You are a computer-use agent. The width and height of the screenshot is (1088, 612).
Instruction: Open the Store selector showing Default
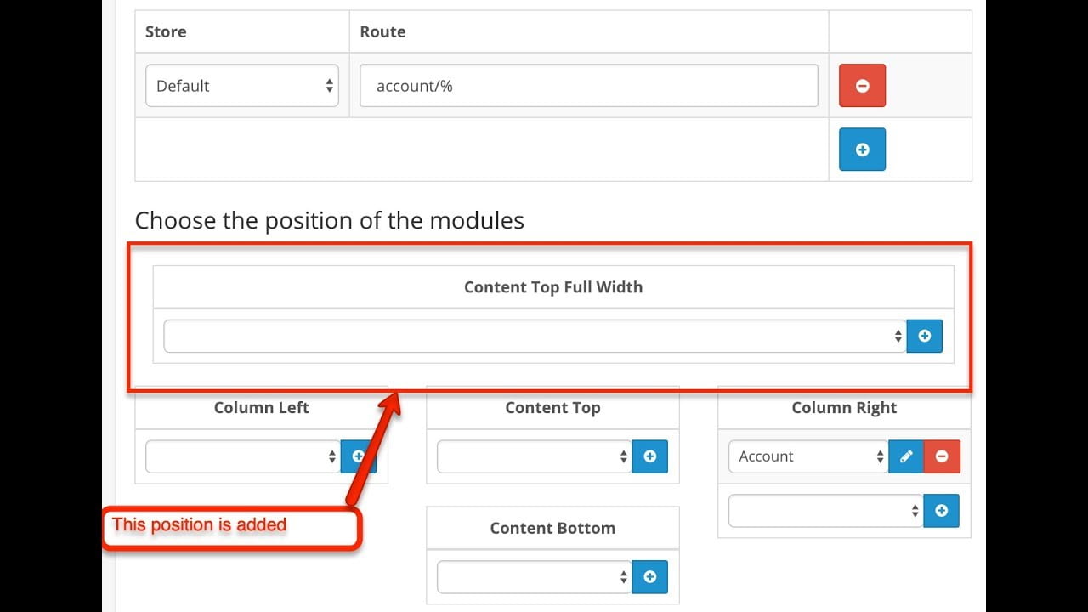pyautogui.click(x=242, y=85)
